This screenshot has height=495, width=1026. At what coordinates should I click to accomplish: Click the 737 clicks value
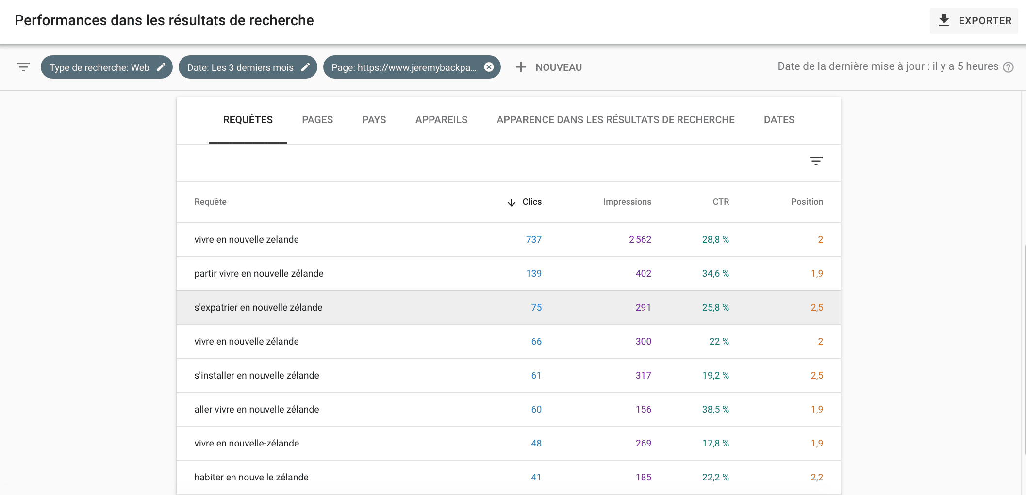[534, 239]
